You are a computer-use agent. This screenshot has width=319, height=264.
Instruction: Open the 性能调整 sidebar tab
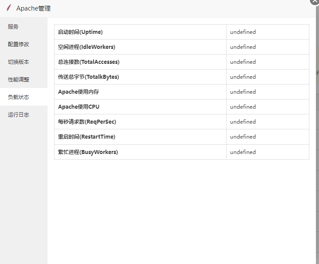click(24, 79)
